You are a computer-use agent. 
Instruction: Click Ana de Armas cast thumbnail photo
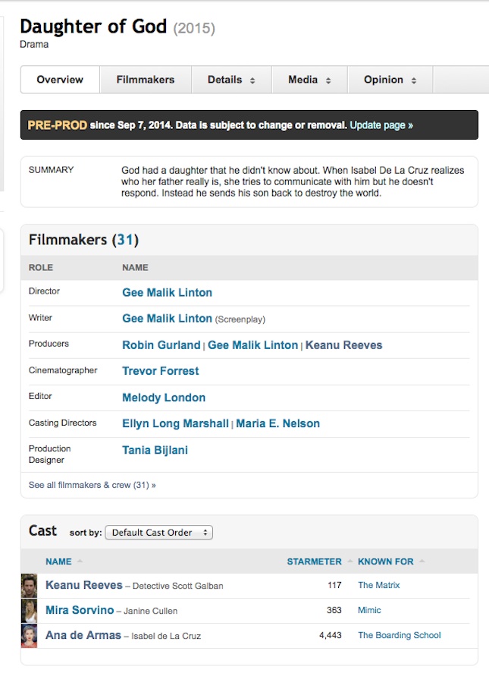click(x=29, y=636)
